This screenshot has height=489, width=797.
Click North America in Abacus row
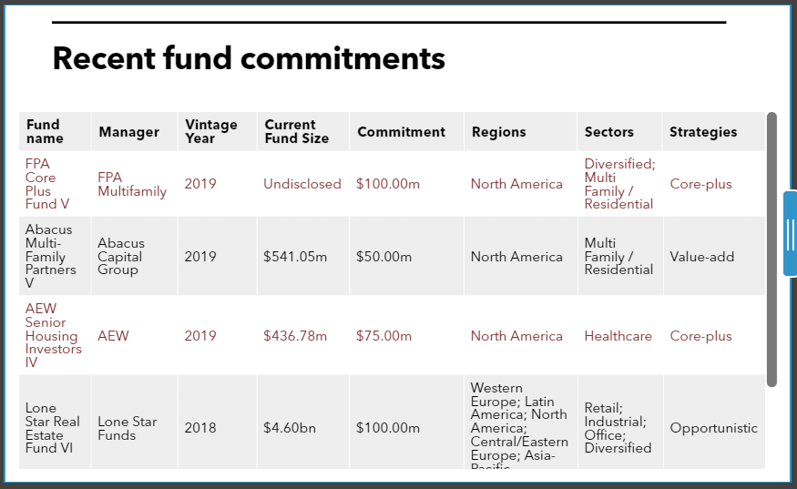[x=516, y=257]
